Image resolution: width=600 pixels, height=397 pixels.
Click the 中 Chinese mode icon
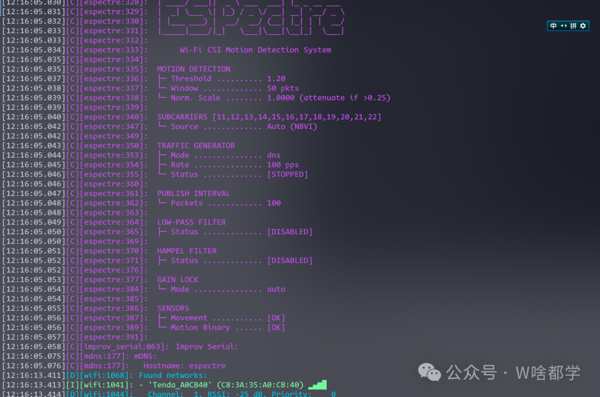tap(553, 26)
